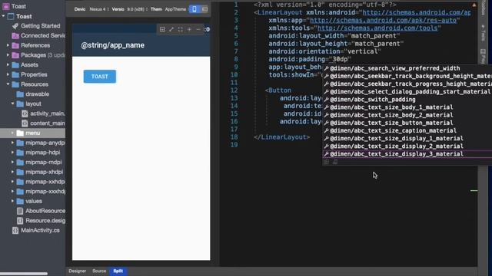Click the TOAST button in the preview
This screenshot has width=492, height=276.
pyautogui.click(x=100, y=77)
